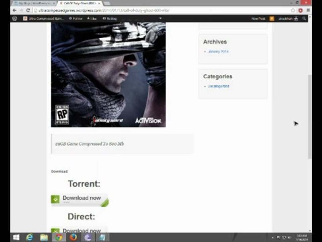Open the Windows Start button
Viewport: 322px width, 242px height.
(x=16, y=237)
